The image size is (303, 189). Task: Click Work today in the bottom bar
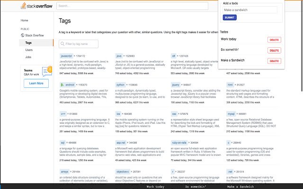pos(155,187)
